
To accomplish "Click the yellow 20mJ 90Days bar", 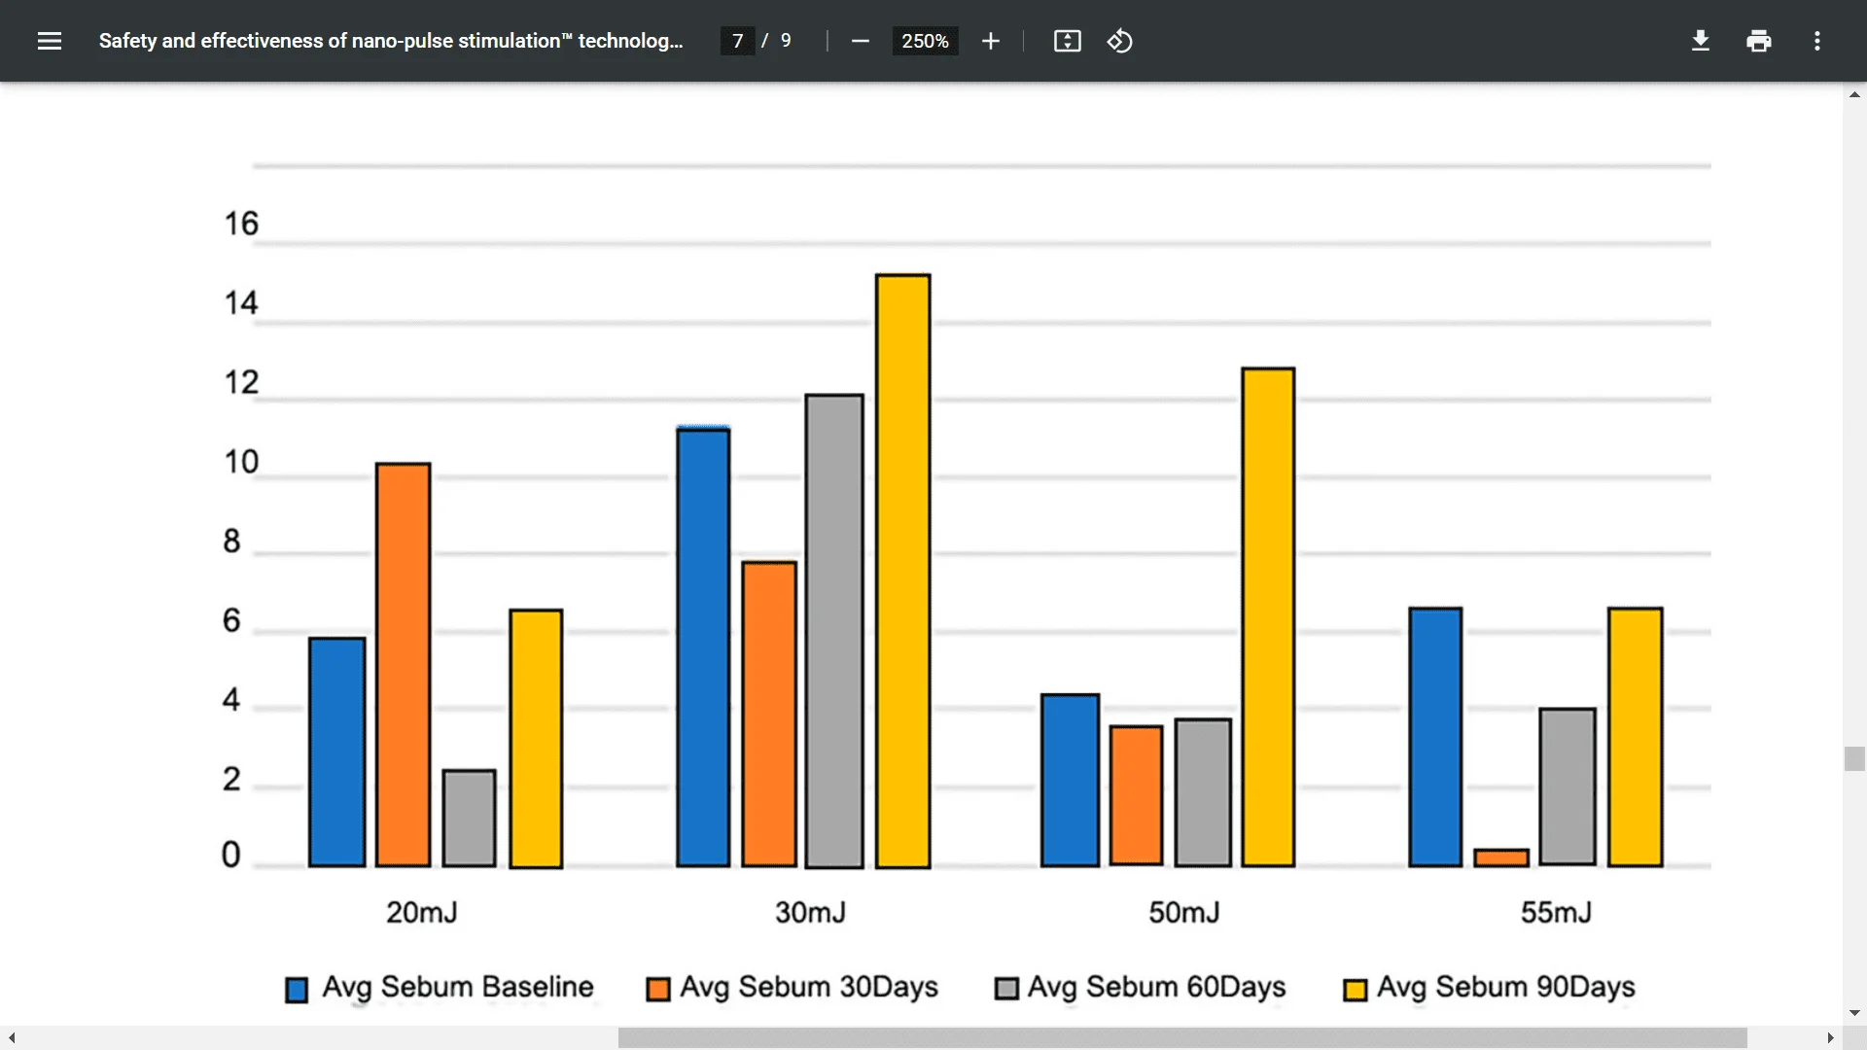I will point(536,739).
